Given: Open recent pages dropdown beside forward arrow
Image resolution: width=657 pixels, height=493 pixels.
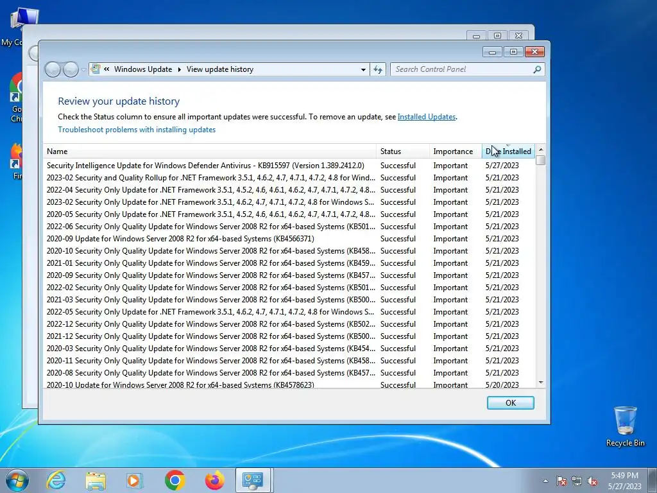Looking at the screenshot, I should pos(83,69).
